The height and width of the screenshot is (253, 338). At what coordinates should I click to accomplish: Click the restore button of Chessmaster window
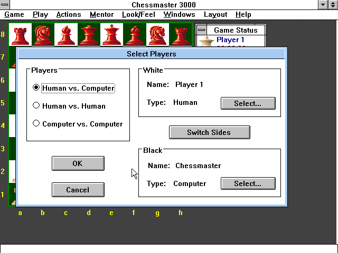(333, 5)
